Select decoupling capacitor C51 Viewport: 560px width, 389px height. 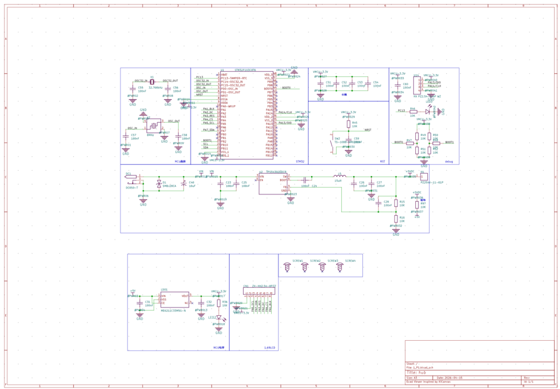coord(320,83)
